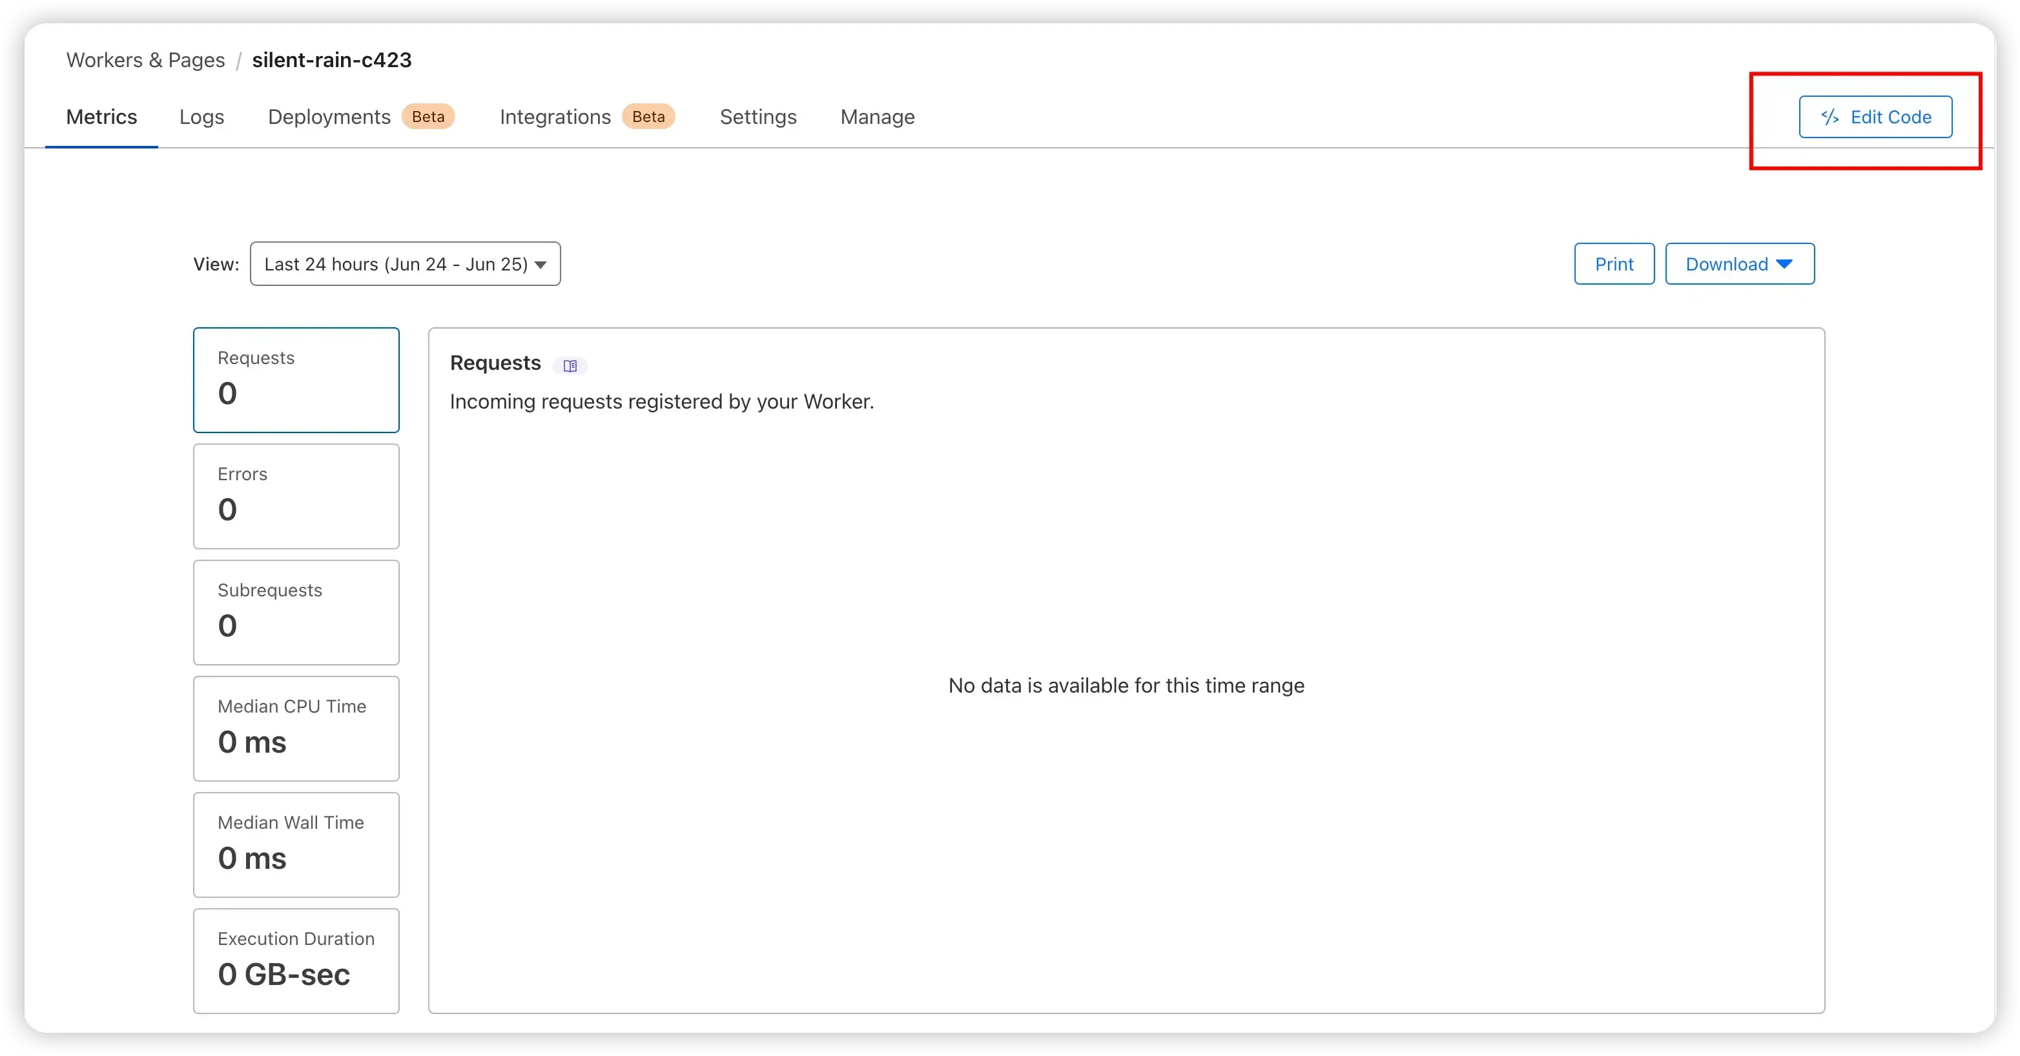This screenshot has height=1056, width=2020.
Task: Click the Print button
Action: (x=1614, y=264)
